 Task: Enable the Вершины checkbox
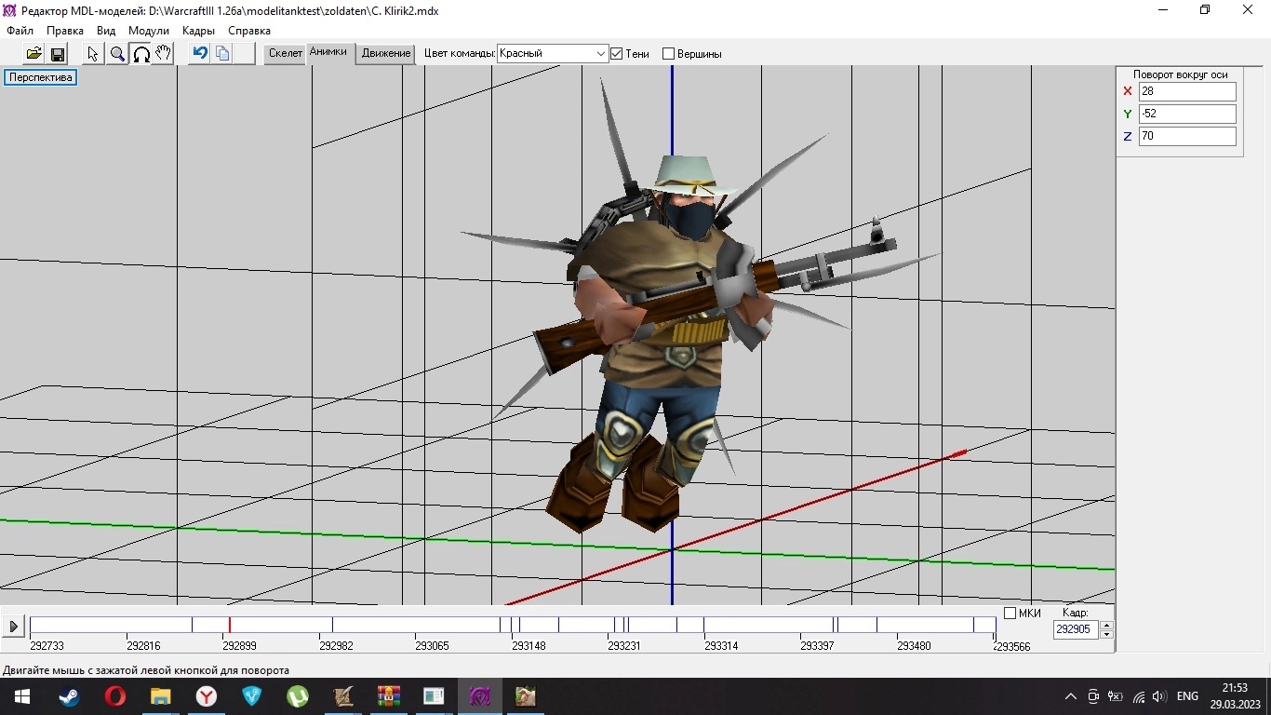point(668,54)
